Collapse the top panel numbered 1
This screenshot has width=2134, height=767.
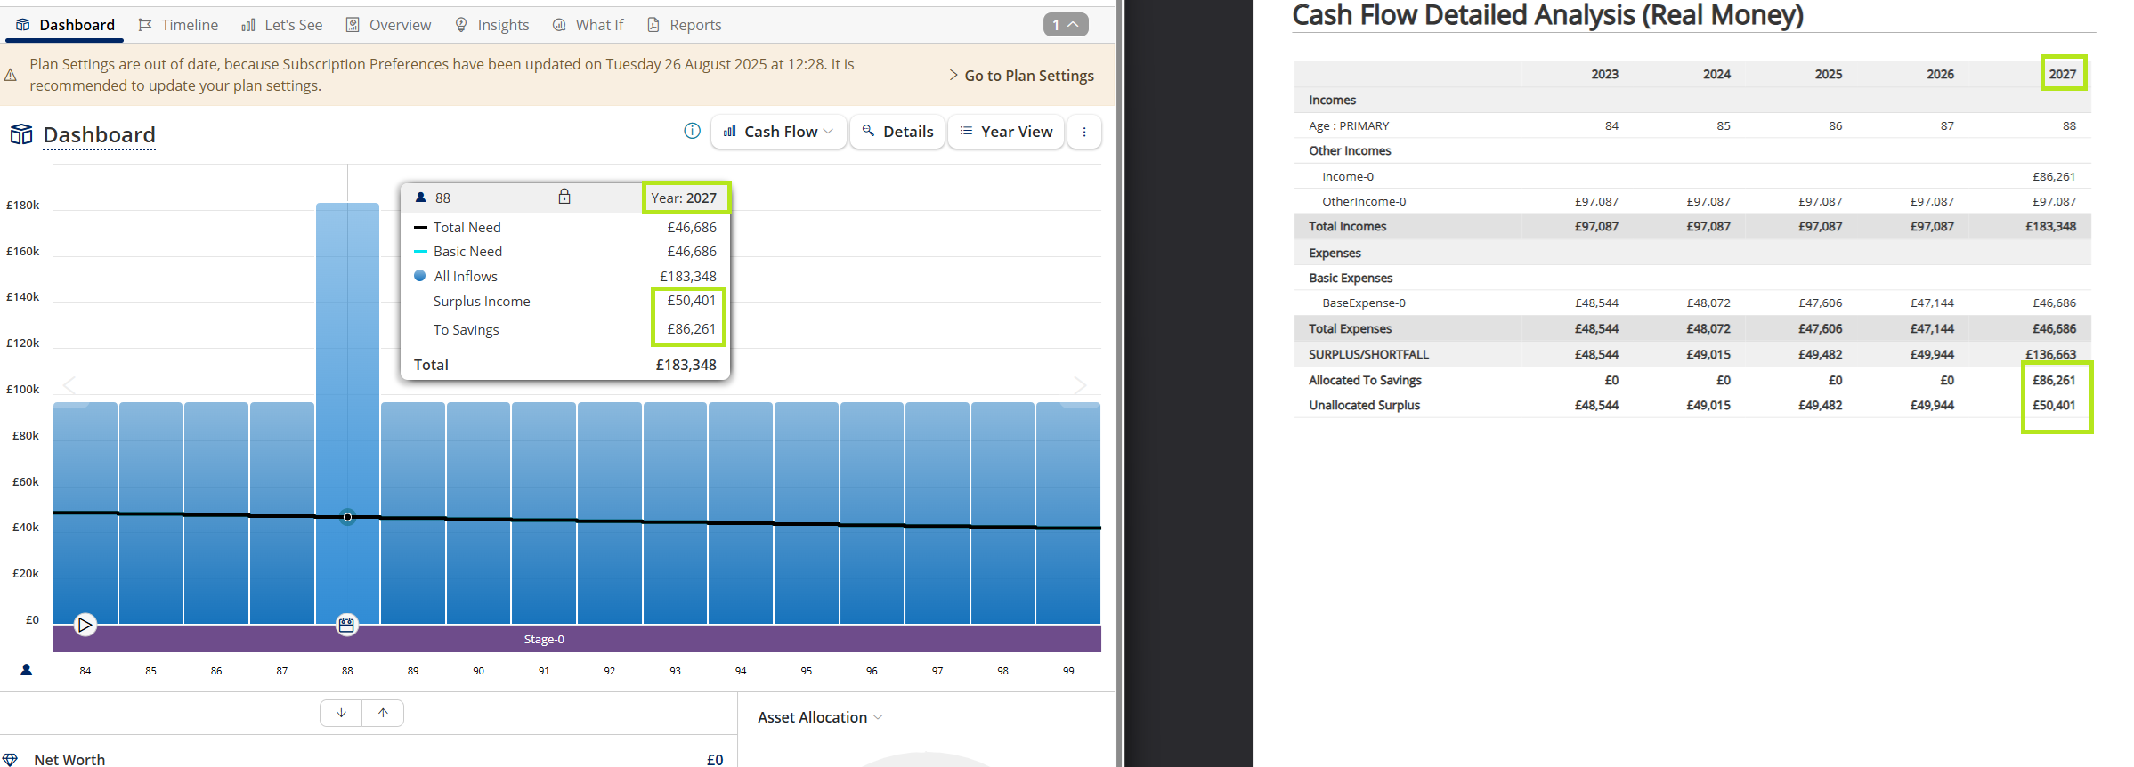1066,25
